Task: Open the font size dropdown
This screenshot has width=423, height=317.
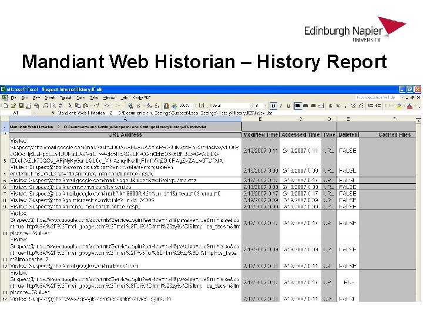Action: click(266, 106)
